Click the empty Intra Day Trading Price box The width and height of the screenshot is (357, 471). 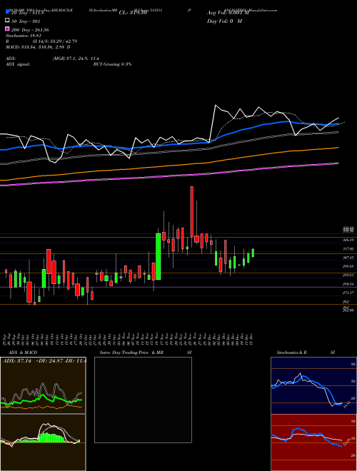click(143, 400)
